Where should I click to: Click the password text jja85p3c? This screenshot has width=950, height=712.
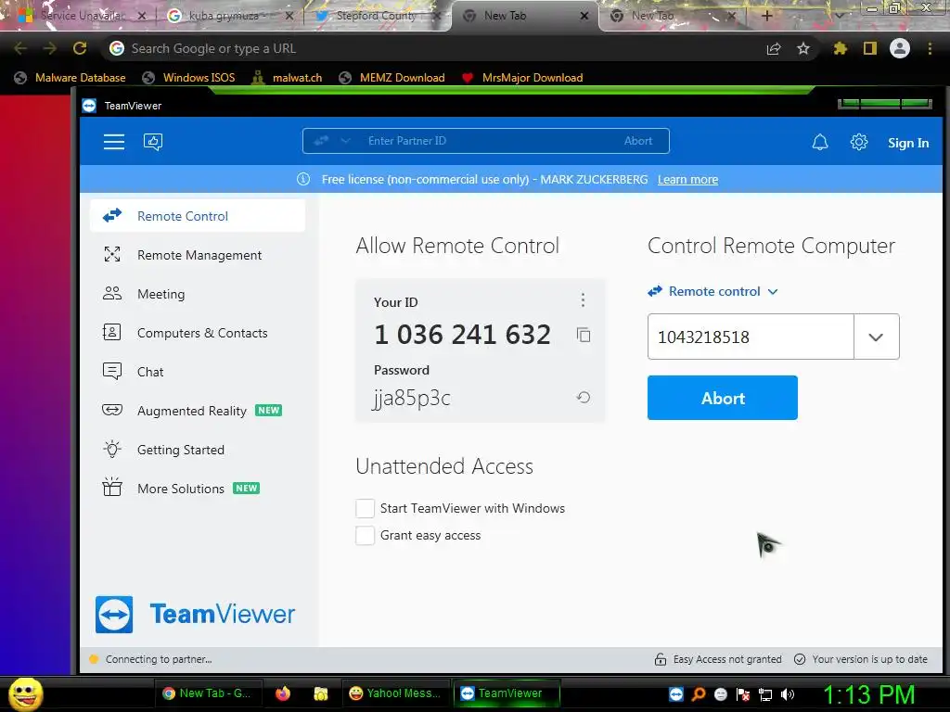coord(411,399)
